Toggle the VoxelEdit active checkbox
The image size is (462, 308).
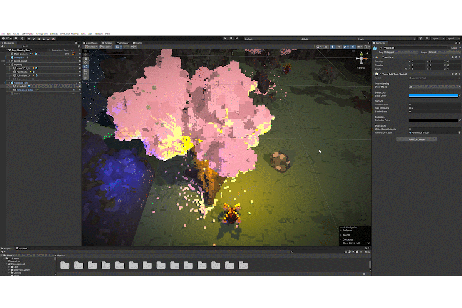[x=381, y=48]
